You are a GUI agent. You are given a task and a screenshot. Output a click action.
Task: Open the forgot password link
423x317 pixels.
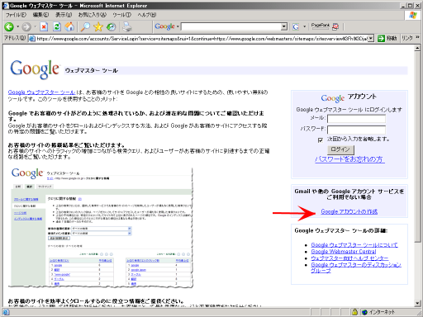tap(349, 159)
